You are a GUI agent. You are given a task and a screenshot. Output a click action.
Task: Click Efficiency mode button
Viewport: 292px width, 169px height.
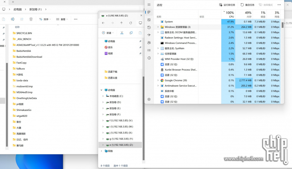(x=266, y=5)
